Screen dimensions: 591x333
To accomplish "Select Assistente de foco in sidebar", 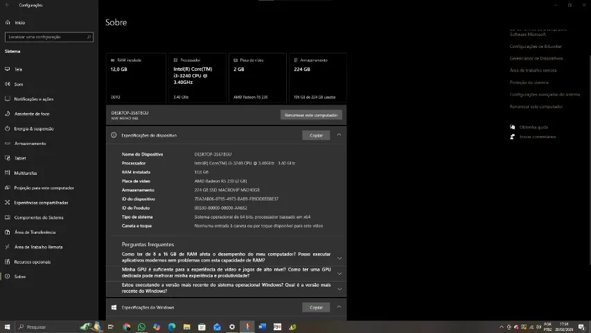I will [32, 114].
